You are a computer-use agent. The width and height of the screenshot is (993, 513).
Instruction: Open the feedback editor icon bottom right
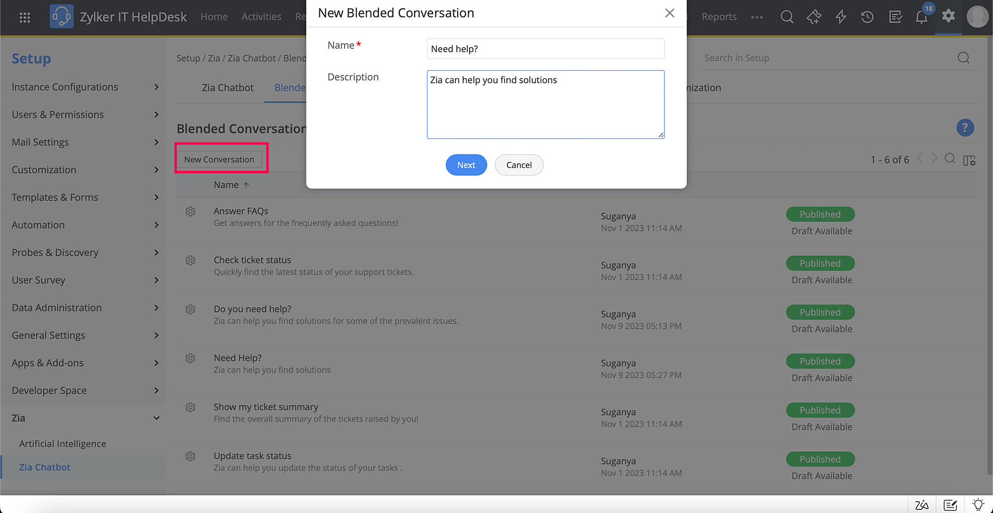point(950,504)
